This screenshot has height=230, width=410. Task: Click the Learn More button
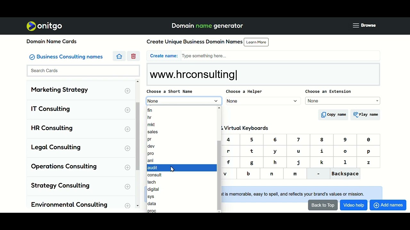click(x=256, y=42)
